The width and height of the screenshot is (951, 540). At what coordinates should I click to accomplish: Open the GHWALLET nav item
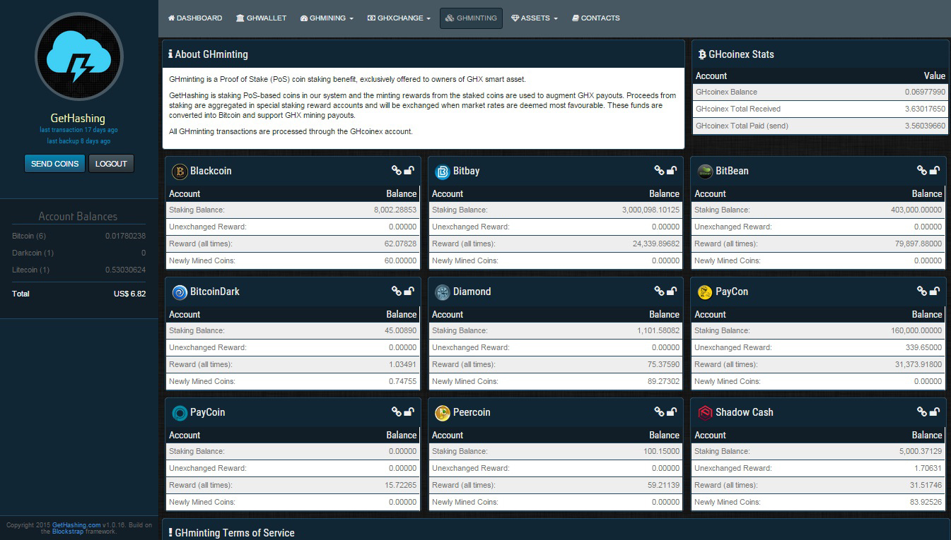(x=262, y=18)
